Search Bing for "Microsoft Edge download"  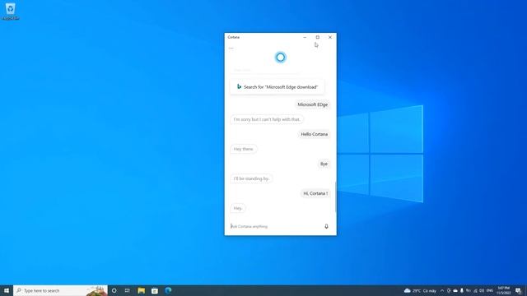click(x=277, y=87)
